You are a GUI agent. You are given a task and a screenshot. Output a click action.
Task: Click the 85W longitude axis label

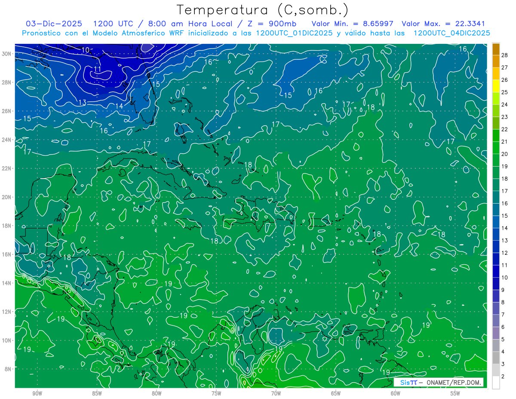point(97,393)
